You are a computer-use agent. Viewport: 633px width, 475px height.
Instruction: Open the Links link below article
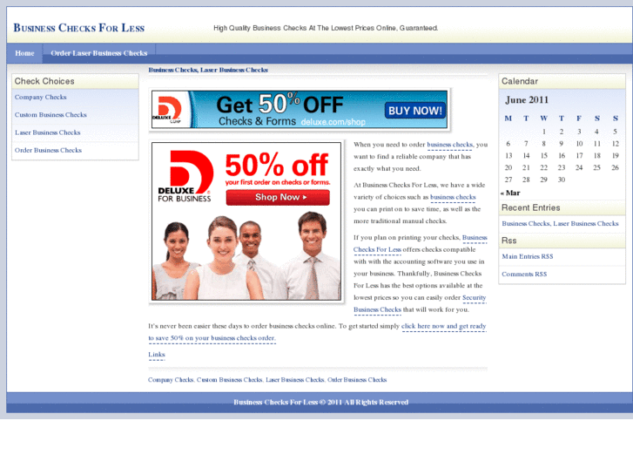157,355
